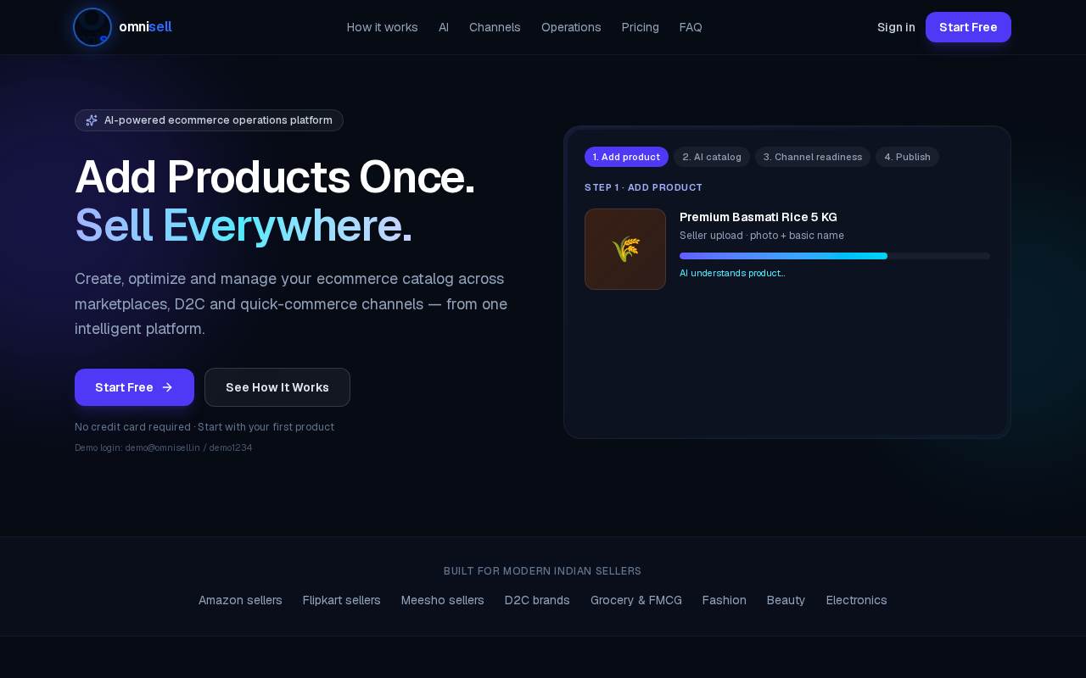
Task: Open the AI nav link
Action: click(444, 27)
